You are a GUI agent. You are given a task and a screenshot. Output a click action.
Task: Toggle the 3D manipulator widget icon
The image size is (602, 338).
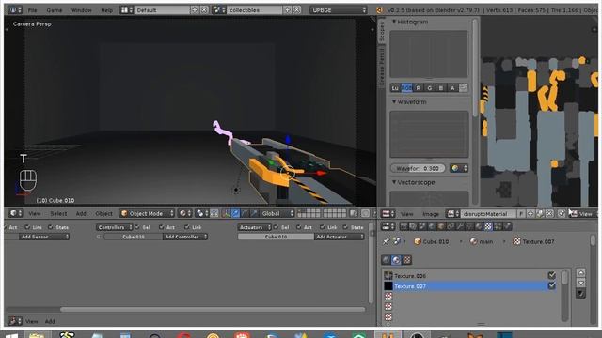226,213
